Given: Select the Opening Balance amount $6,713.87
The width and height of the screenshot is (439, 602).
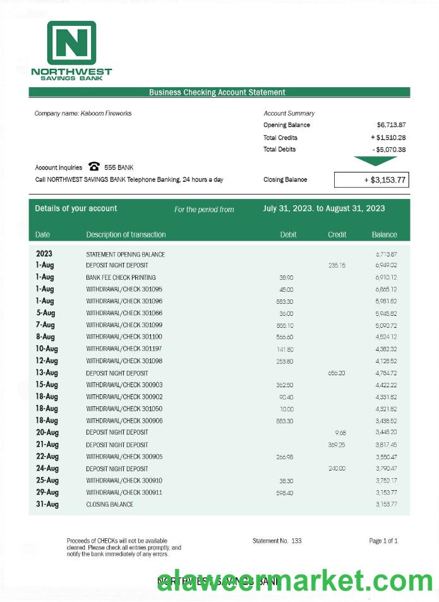Looking at the screenshot, I should tap(391, 125).
